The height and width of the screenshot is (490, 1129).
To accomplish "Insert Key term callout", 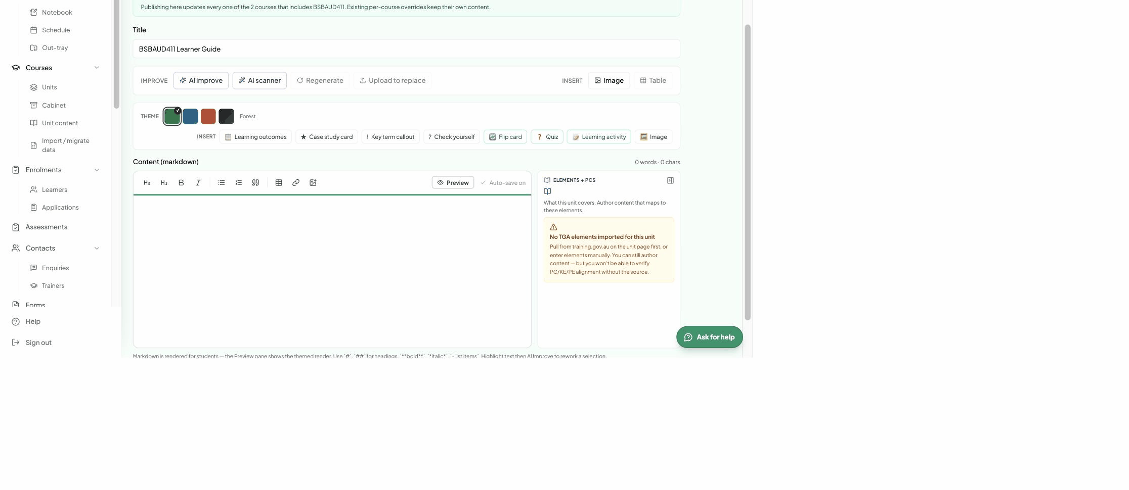I will (x=390, y=137).
